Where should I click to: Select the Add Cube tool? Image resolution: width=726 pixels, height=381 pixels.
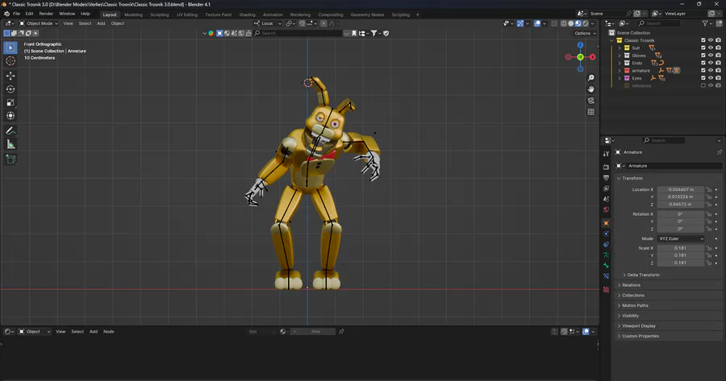click(10, 159)
